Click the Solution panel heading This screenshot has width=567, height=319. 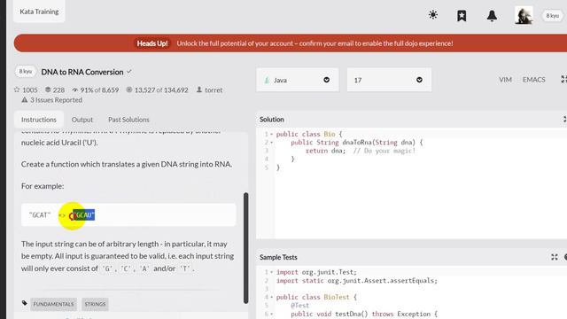[x=272, y=120]
